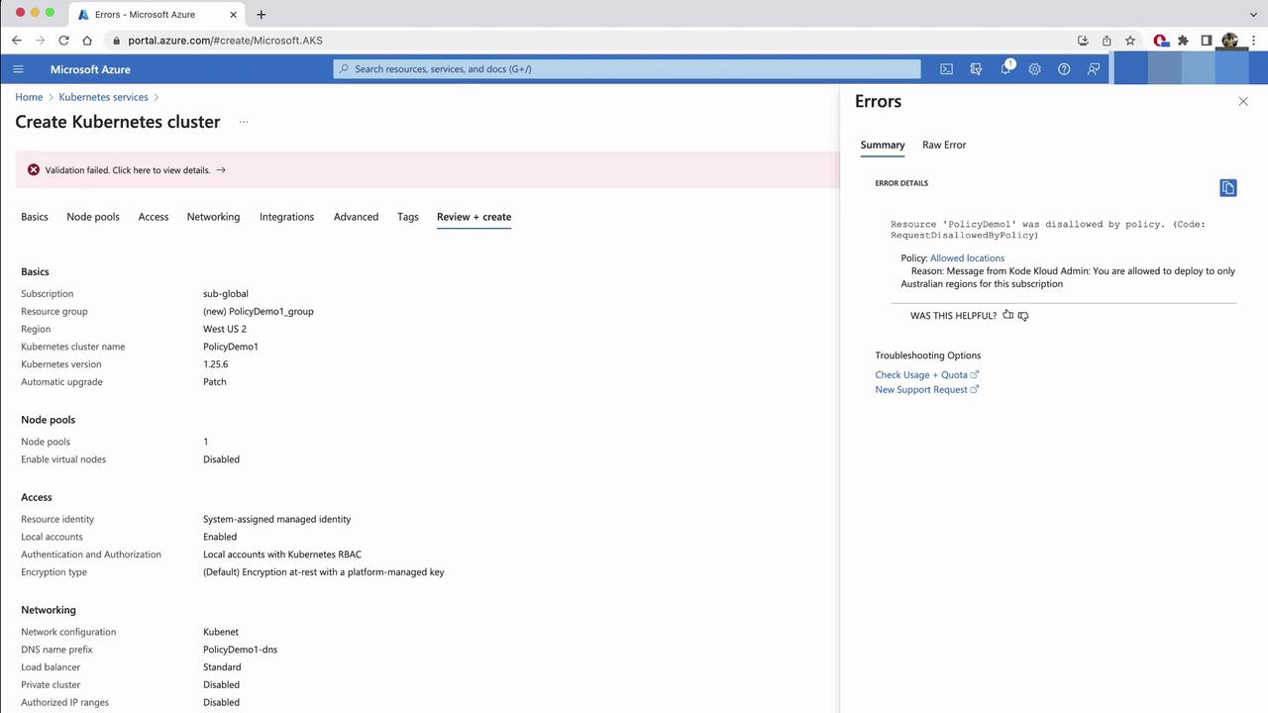
Task: Select the Review + create tab
Action: 475,217
